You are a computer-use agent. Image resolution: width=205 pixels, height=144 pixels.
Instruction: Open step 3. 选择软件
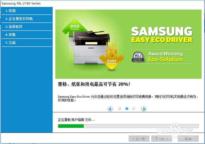point(27,27)
